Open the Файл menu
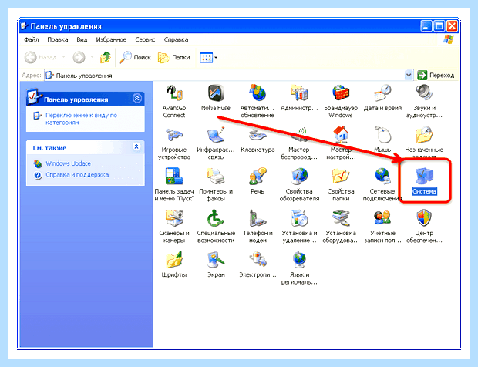The width and height of the screenshot is (478, 367). point(32,39)
